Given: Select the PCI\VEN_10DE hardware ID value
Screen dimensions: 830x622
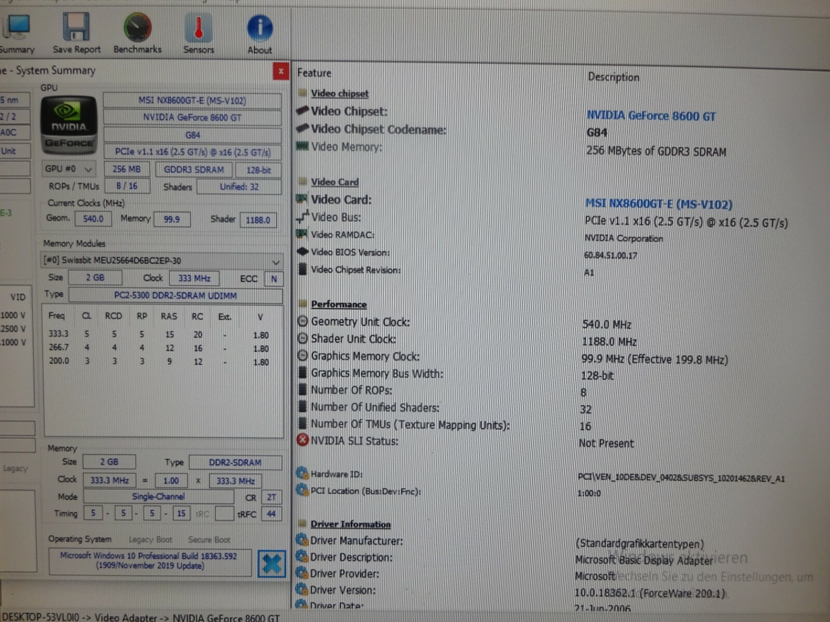Looking at the screenshot, I should click(x=681, y=478).
